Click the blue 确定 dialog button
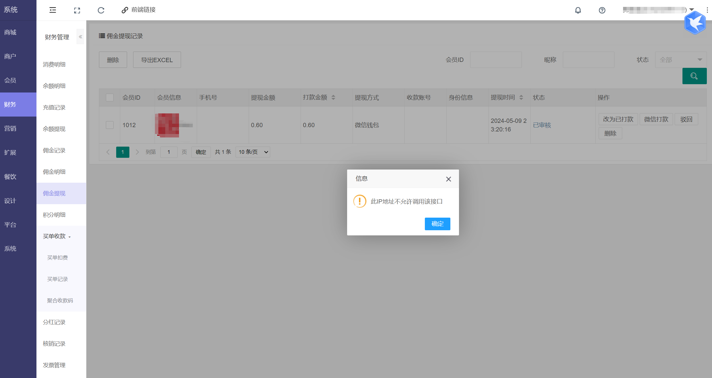712x378 pixels. click(x=437, y=224)
